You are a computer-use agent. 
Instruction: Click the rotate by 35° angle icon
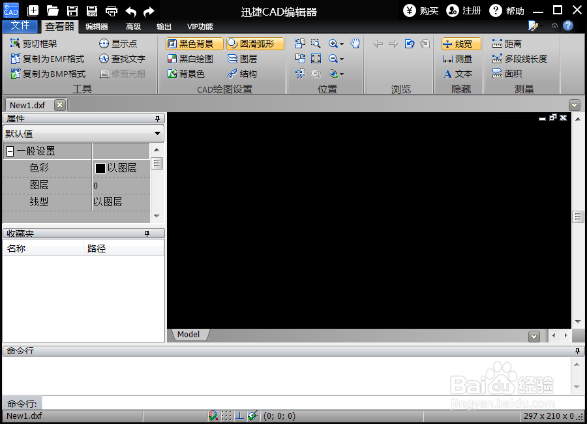[x=300, y=74]
